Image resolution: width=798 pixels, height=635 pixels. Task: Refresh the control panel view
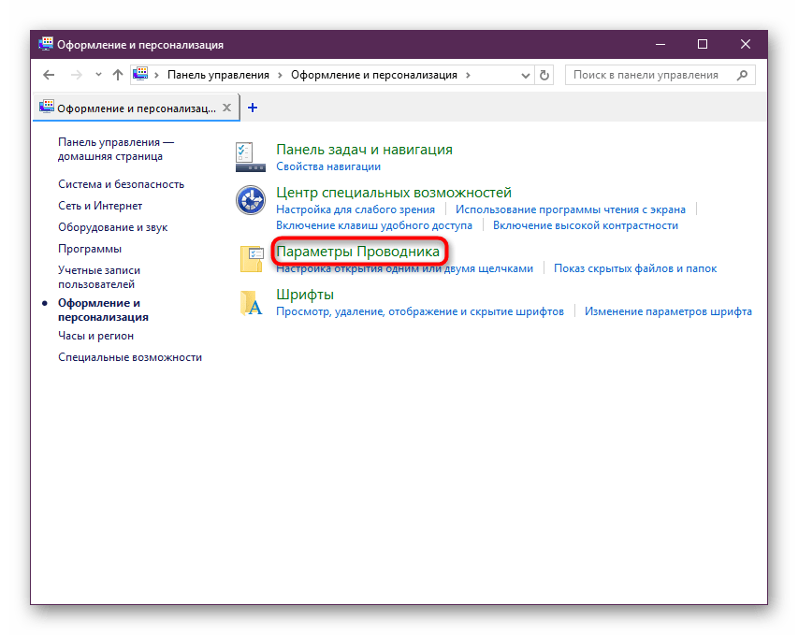(545, 75)
